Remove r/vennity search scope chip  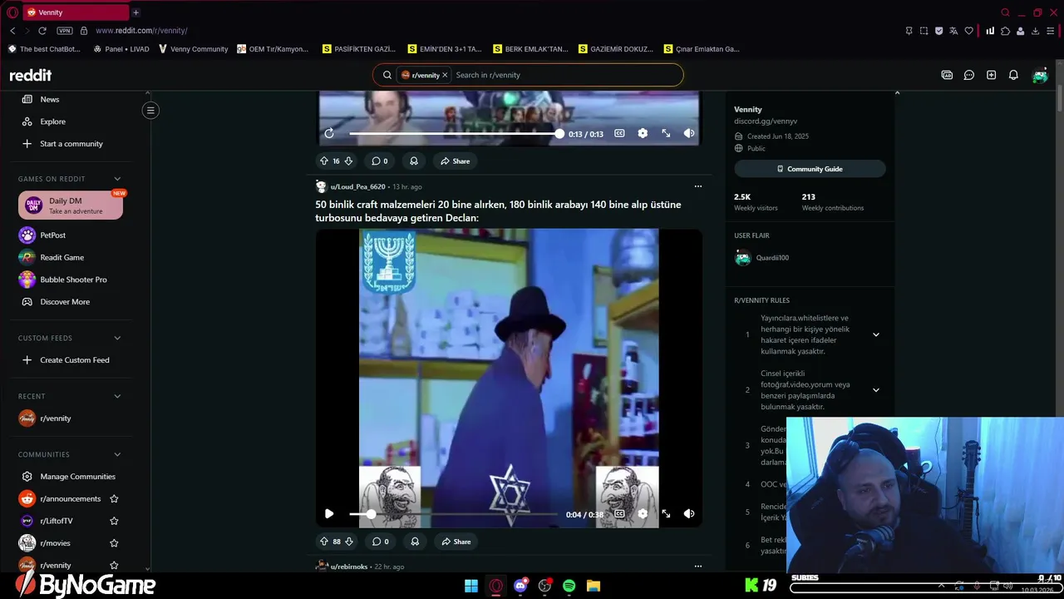point(445,75)
